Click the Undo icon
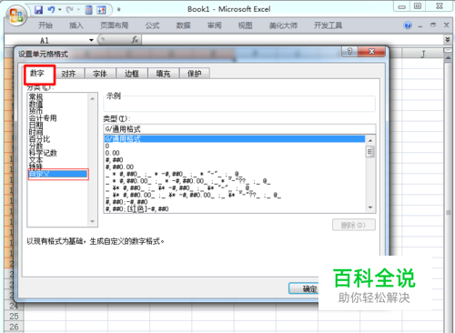 [51, 10]
